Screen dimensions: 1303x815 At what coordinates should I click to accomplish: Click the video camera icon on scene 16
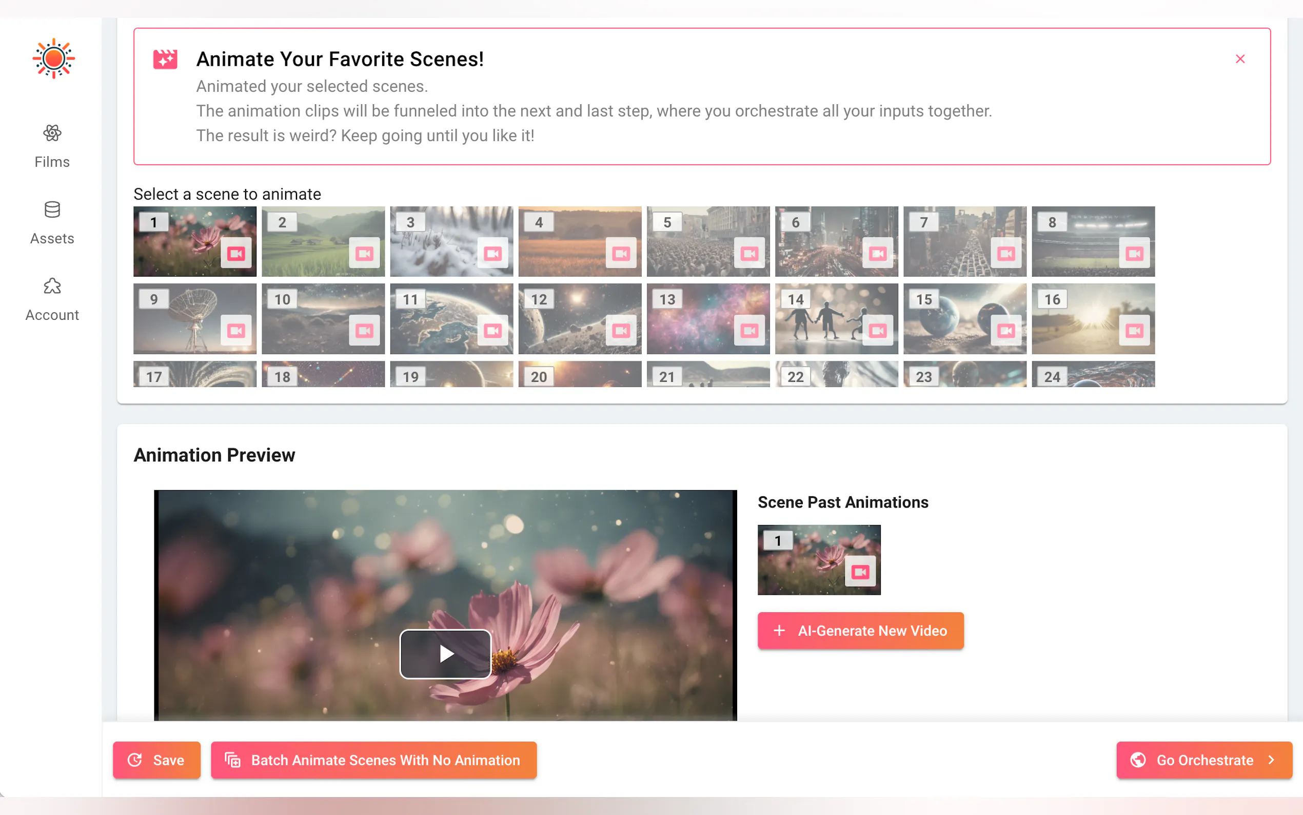[x=1134, y=331]
